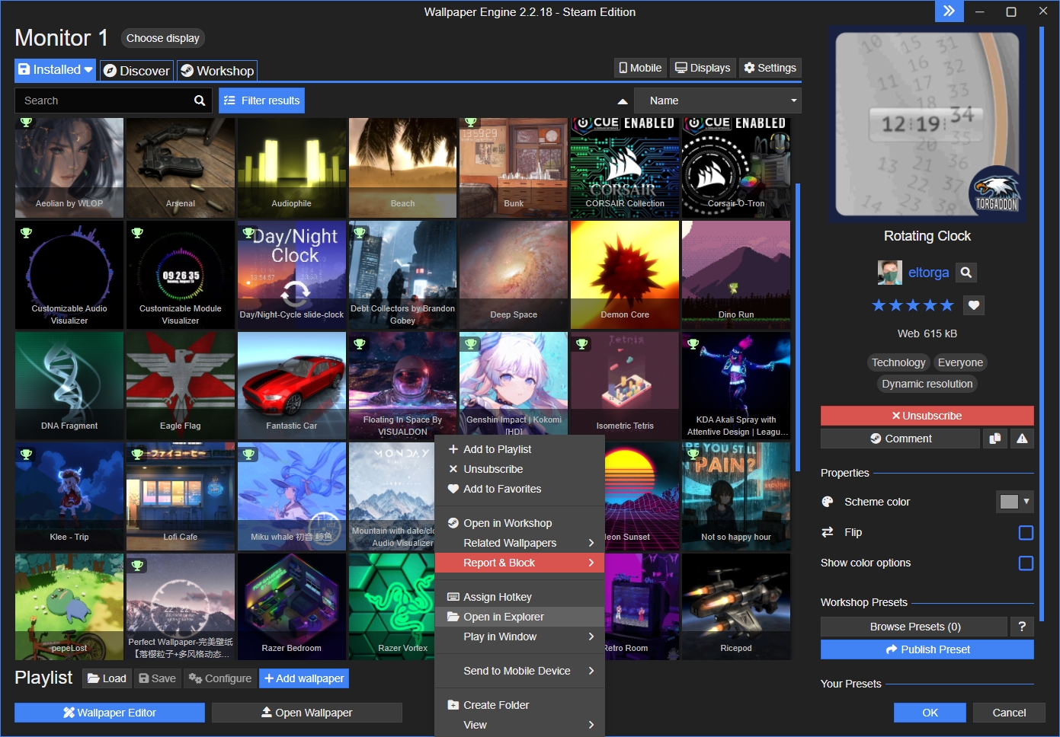Image resolution: width=1060 pixels, height=737 pixels.
Task: Click Browse Presets (0)
Action: point(914,627)
